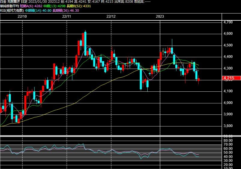This screenshot has height=169, width=241.
Task: Click the close price 終:4215
Action: 107,2
